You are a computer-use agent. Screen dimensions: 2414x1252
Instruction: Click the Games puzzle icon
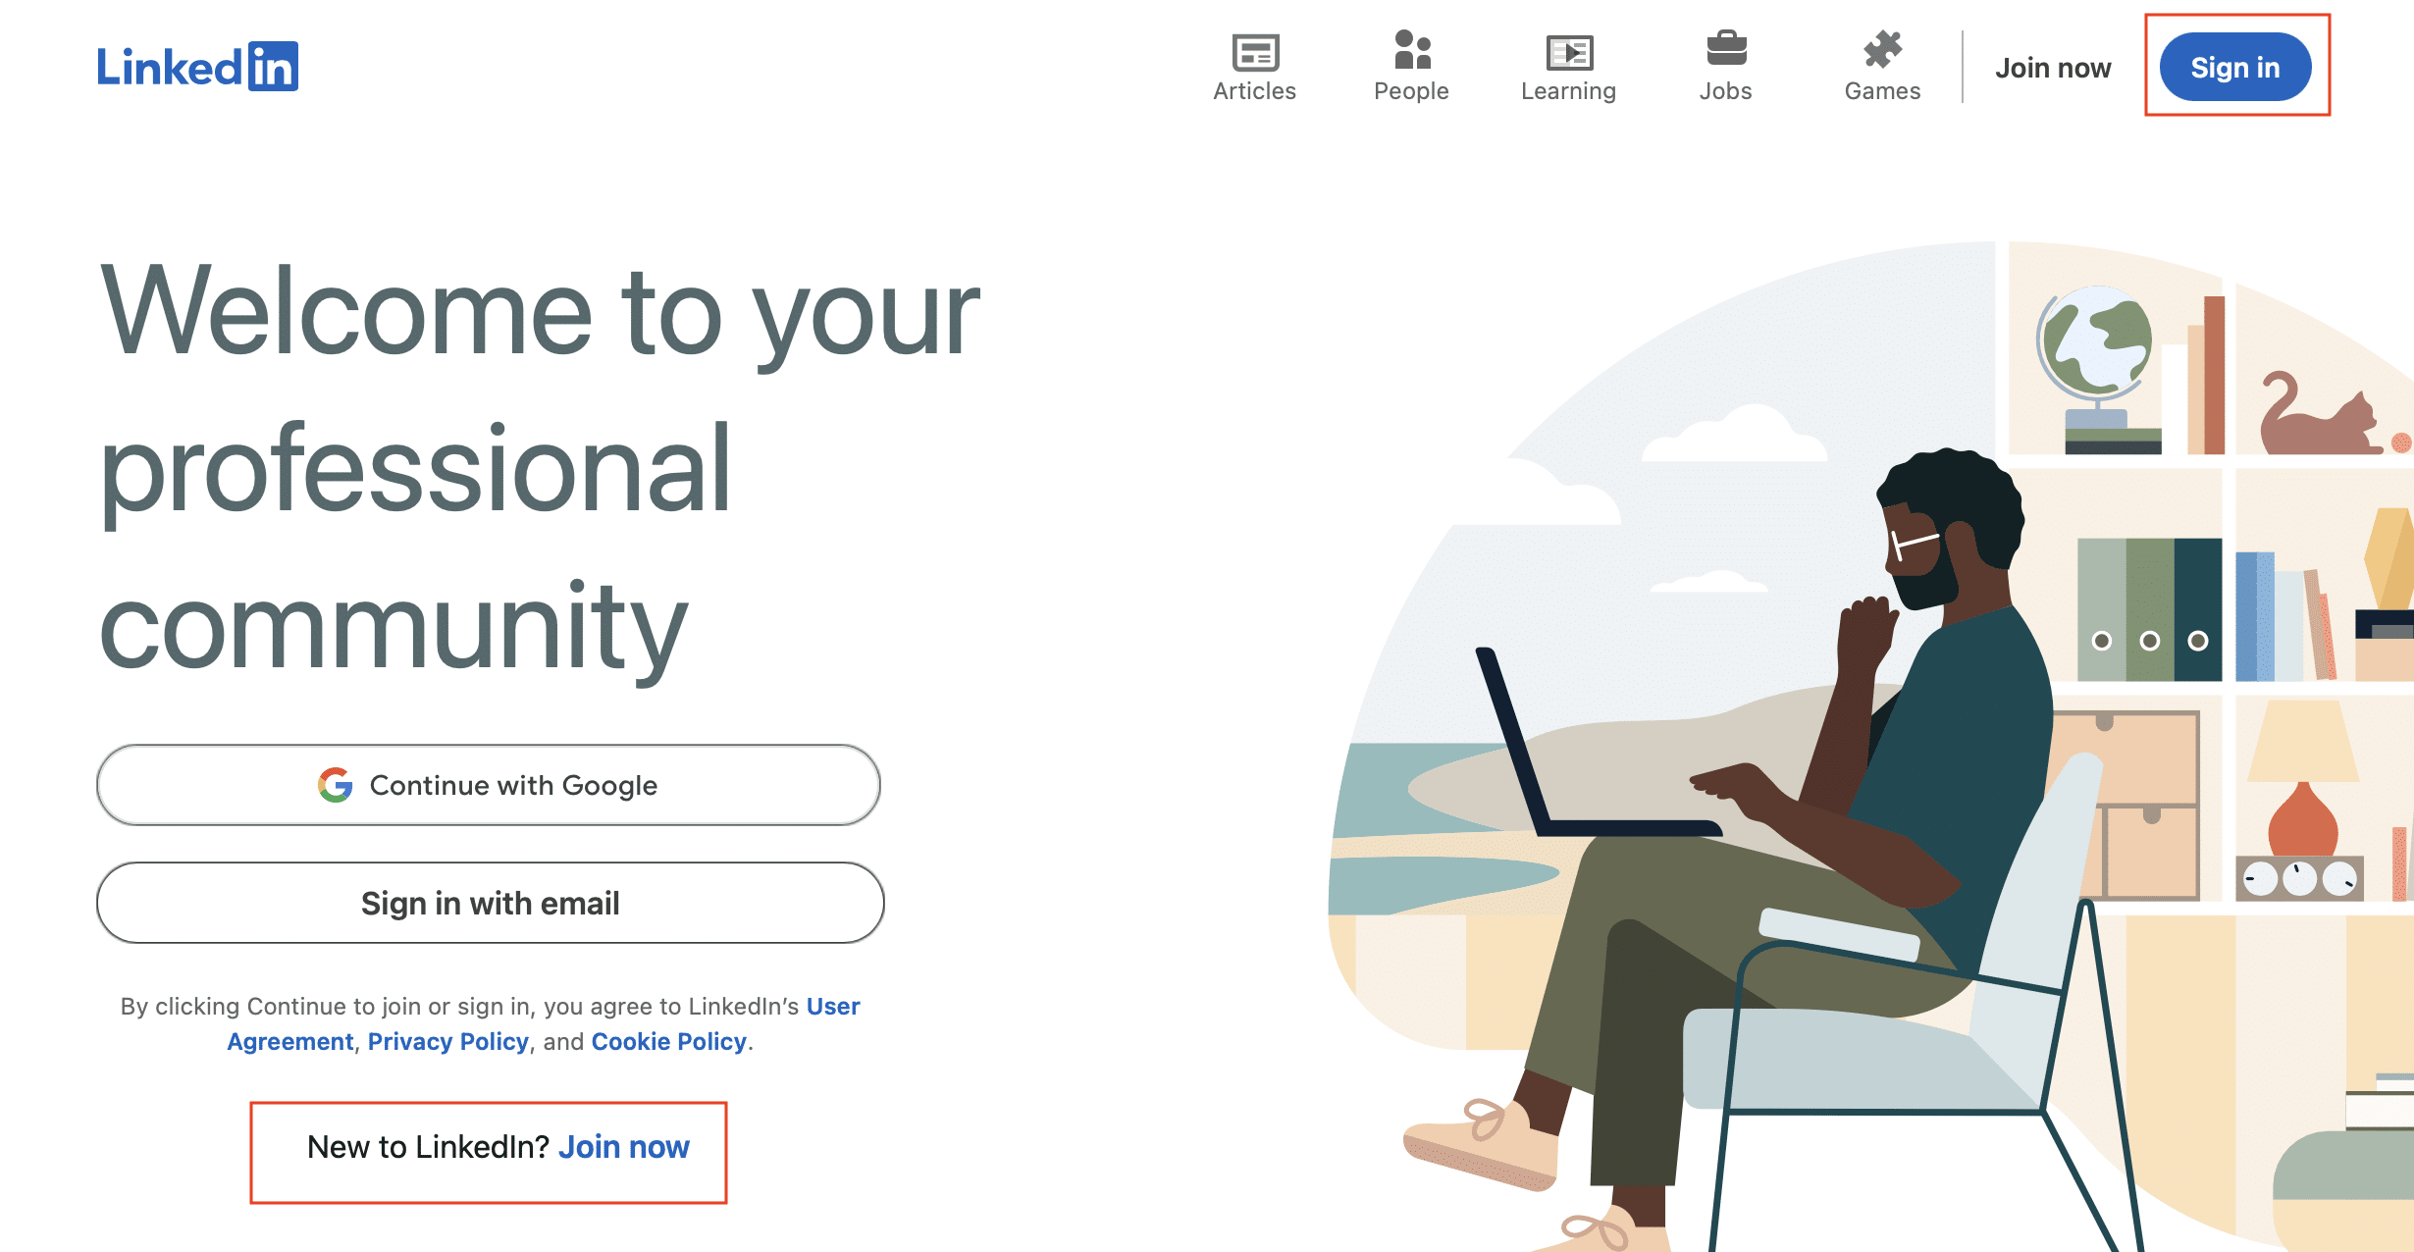1882,48
